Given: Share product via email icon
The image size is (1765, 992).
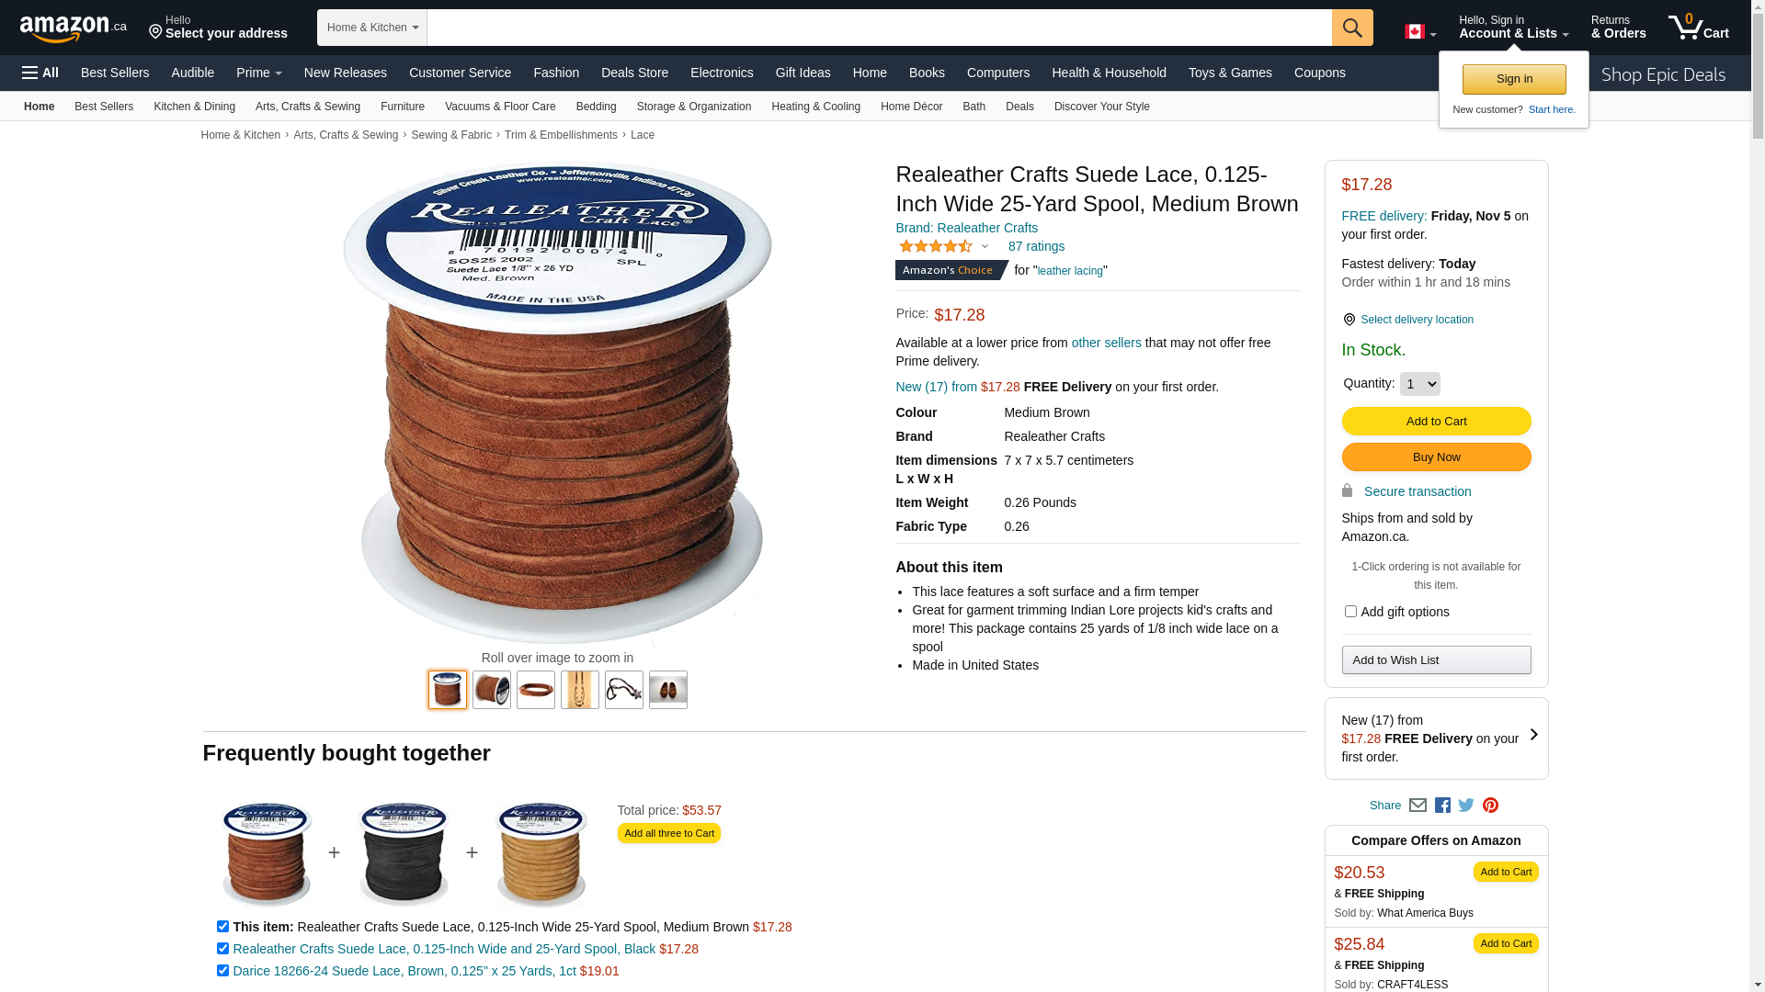Looking at the screenshot, I should pos(1418,806).
